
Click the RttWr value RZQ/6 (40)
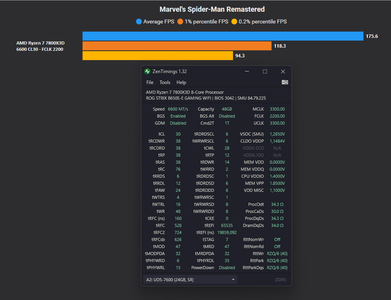277,254
